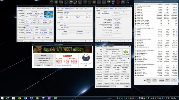Collapse the first GPU [#0] GeForce GTX 680M group
This screenshot has width=179, height=100.
coord(136,50)
